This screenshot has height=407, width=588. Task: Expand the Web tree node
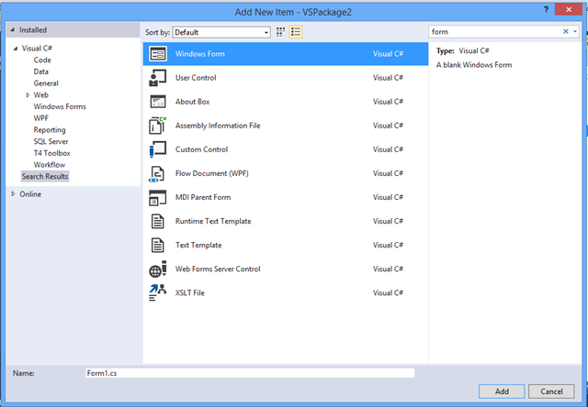(28, 95)
